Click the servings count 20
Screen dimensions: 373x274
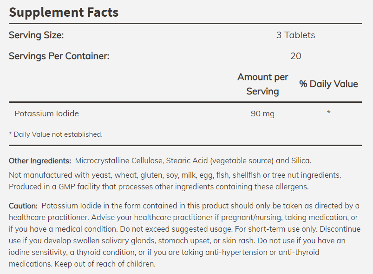[x=296, y=56]
